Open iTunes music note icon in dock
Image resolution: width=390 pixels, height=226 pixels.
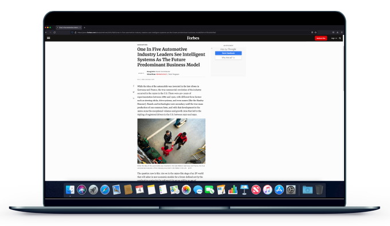pos(267,190)
